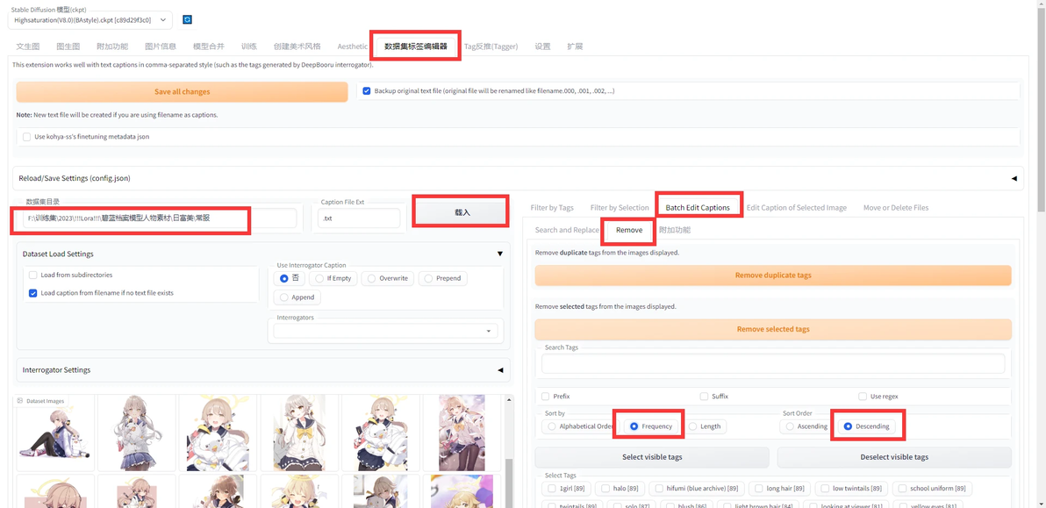Image resolution: width=1046 pixels, height=508 pixels.
Task: Open the 附加功能 main tab
Action: (x=112, y=47)
